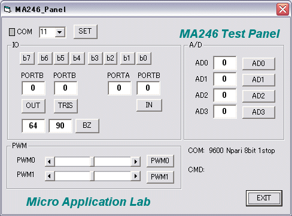Toggle the COM checkbox

pyautogui.click(x=12, y=32)
